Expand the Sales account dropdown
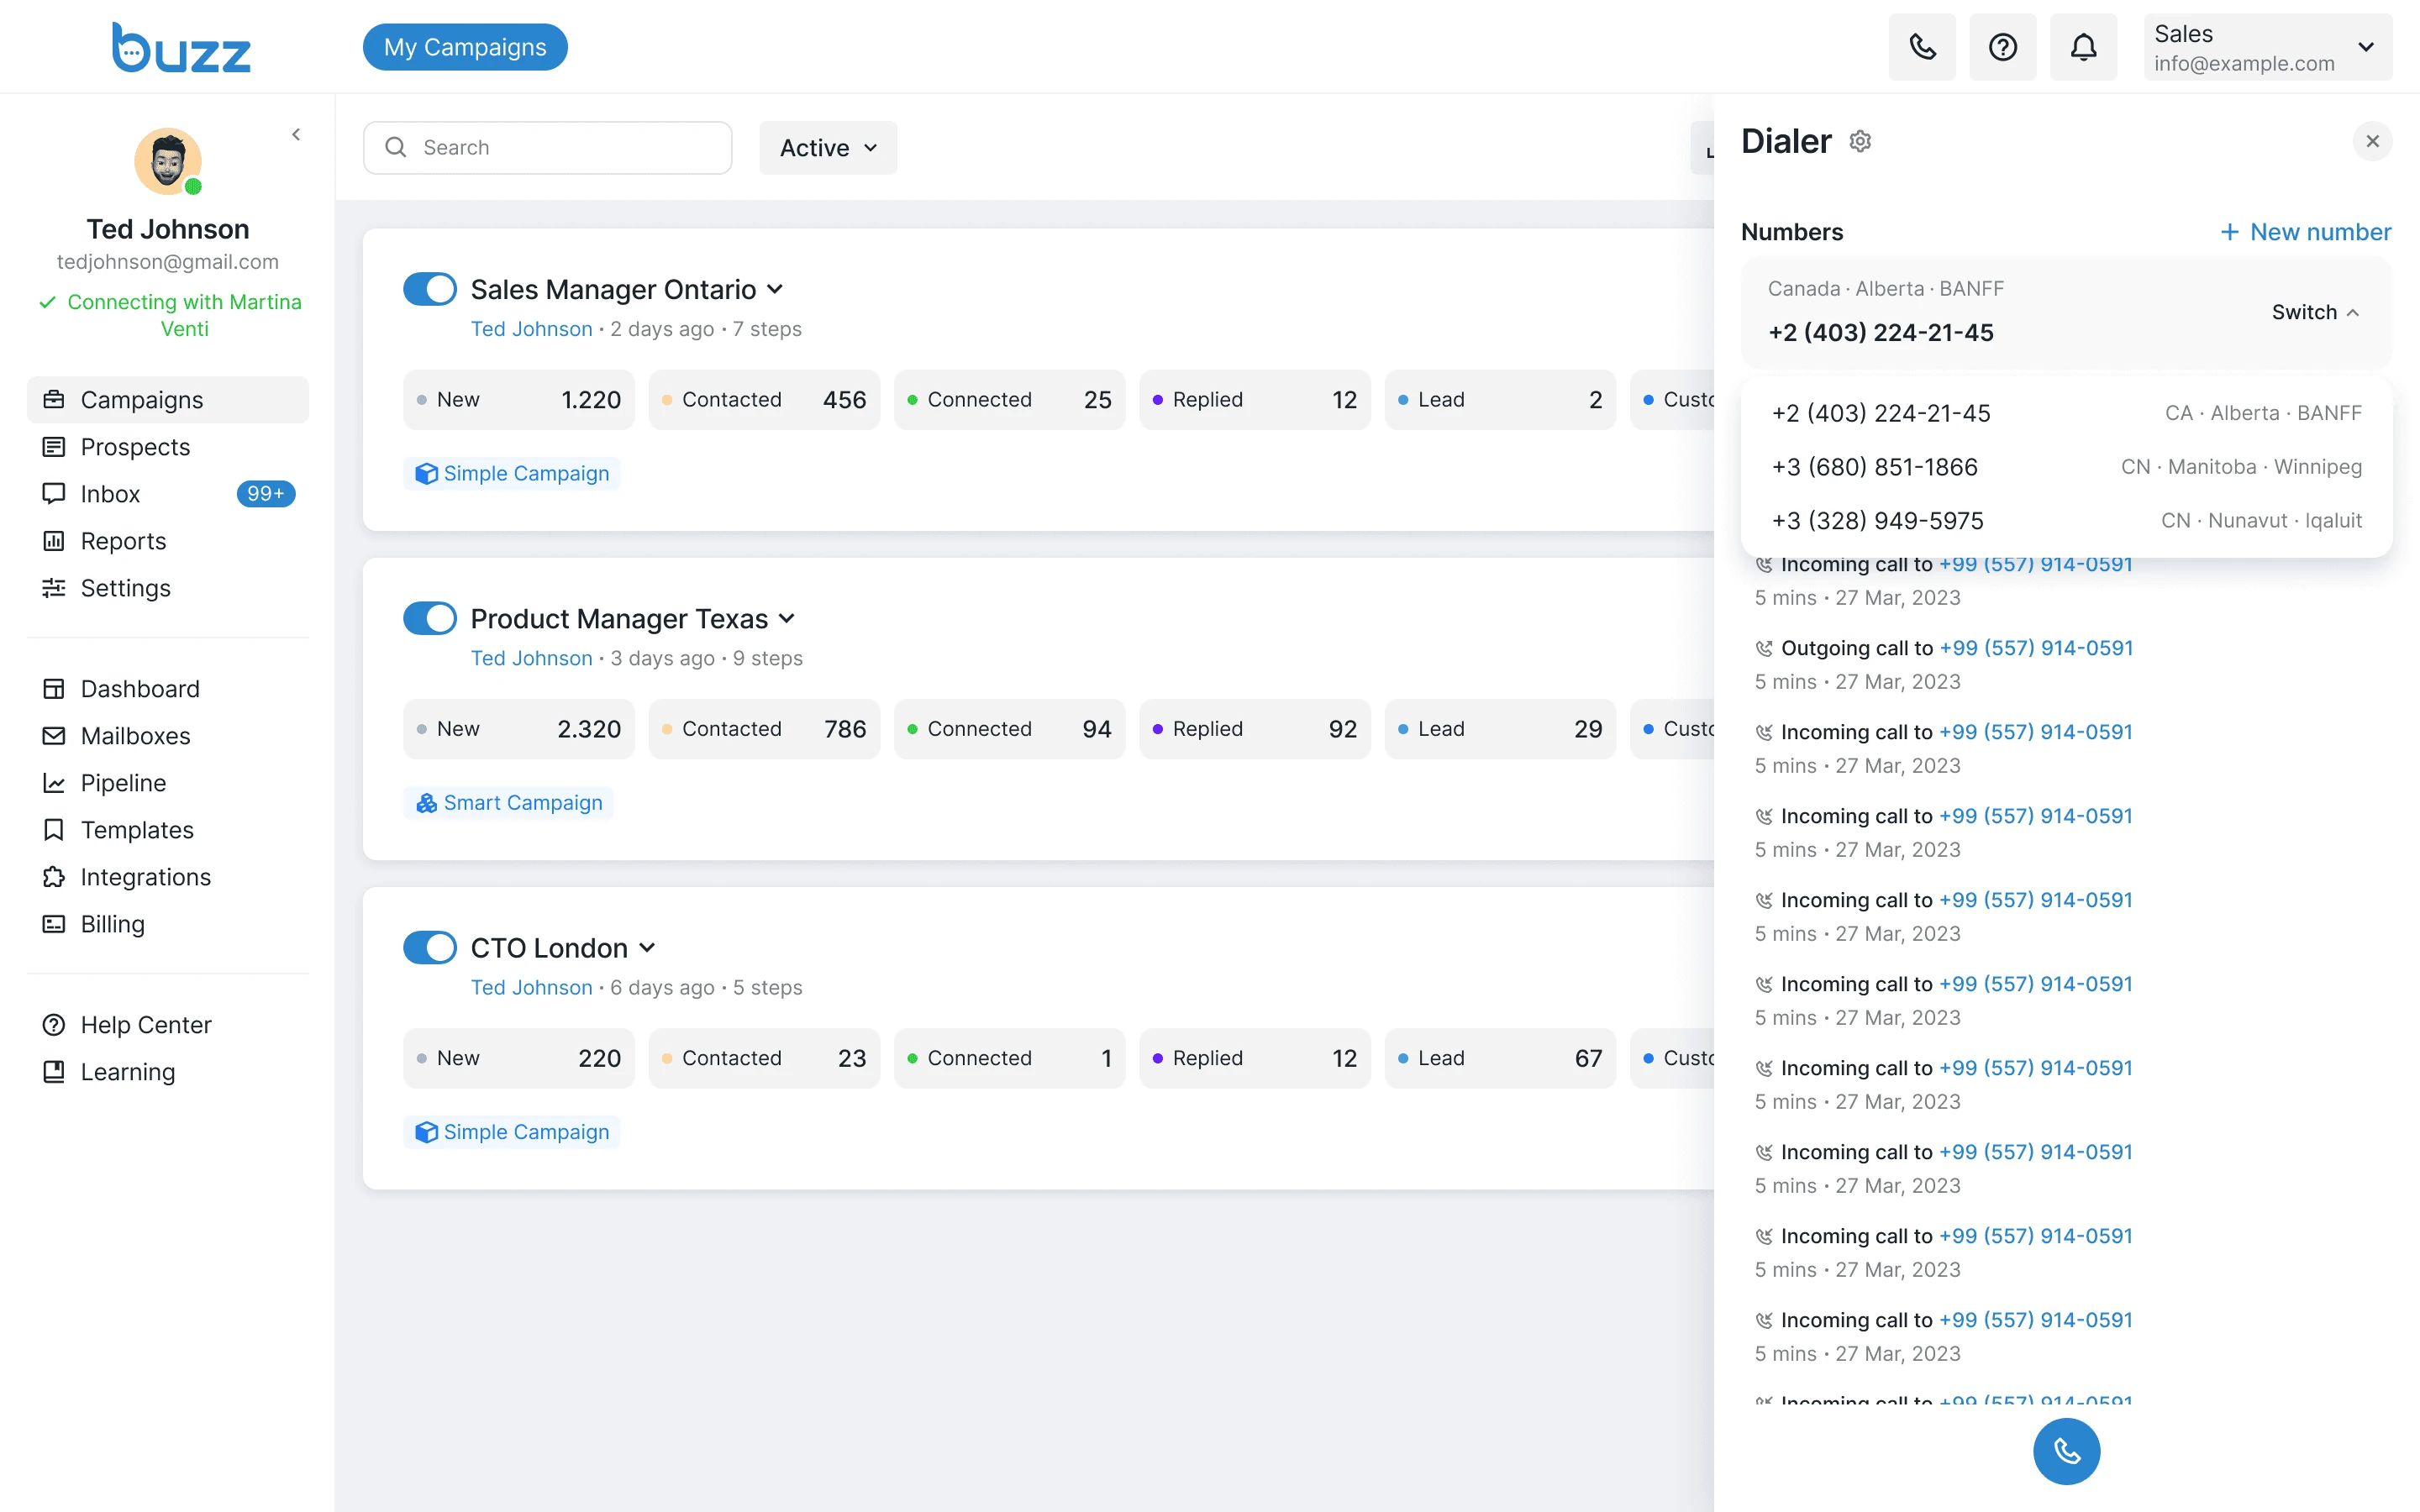Screen dimensions: 2420x1512 pyautogui.click(x=2267, y=47)
